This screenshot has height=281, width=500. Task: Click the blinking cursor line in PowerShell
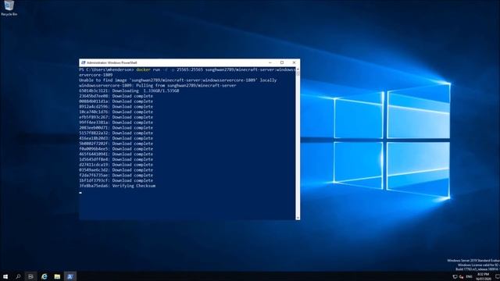click(80, 193)
